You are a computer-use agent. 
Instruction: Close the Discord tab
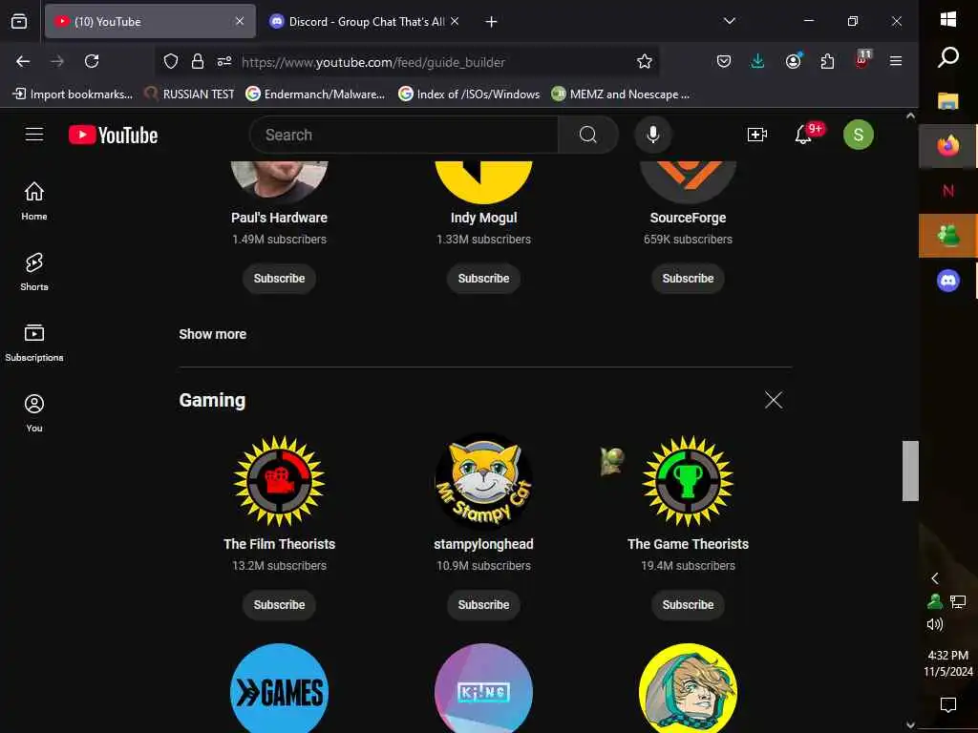coord(455,21)
